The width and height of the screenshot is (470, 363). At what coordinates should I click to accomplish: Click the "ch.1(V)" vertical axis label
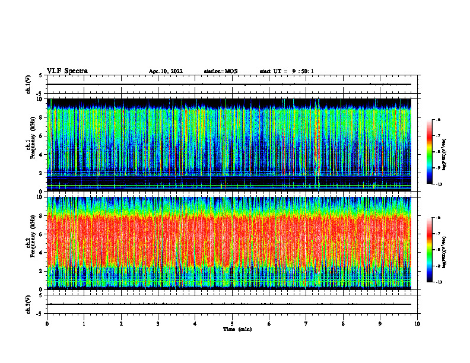point(28,84)
